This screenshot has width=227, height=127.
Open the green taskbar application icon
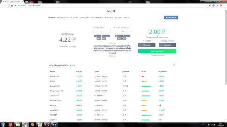point(40,125)
